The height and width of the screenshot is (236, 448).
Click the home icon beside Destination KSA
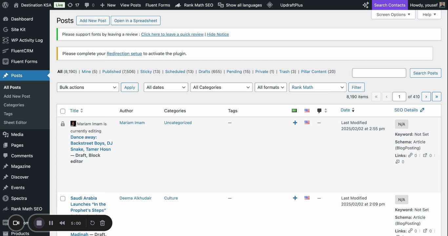tap(16, 5)
